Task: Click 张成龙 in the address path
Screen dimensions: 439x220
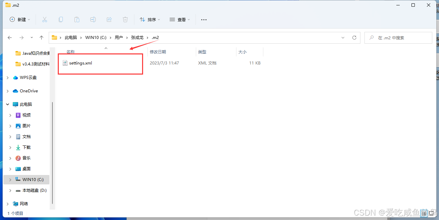Action: pyautogui.click(x=137, y=38)
